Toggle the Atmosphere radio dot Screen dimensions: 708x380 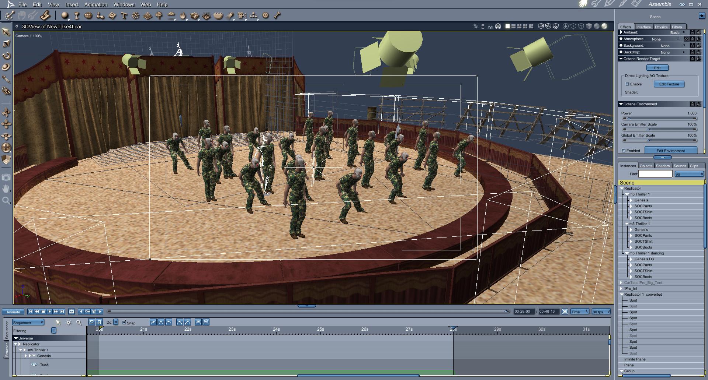click(621, 39)
